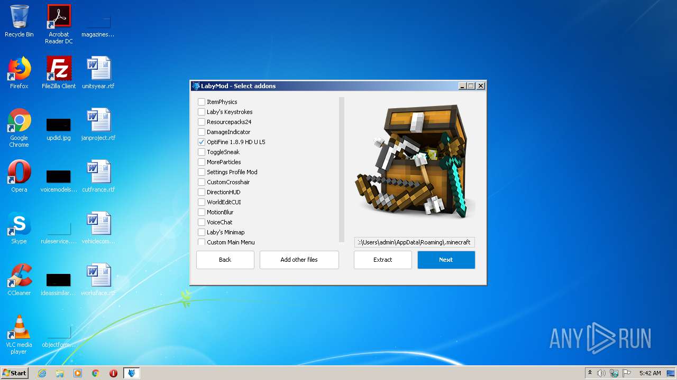Click Show desktop button in taskbar
677x380 pixels.
click(671, 373)
